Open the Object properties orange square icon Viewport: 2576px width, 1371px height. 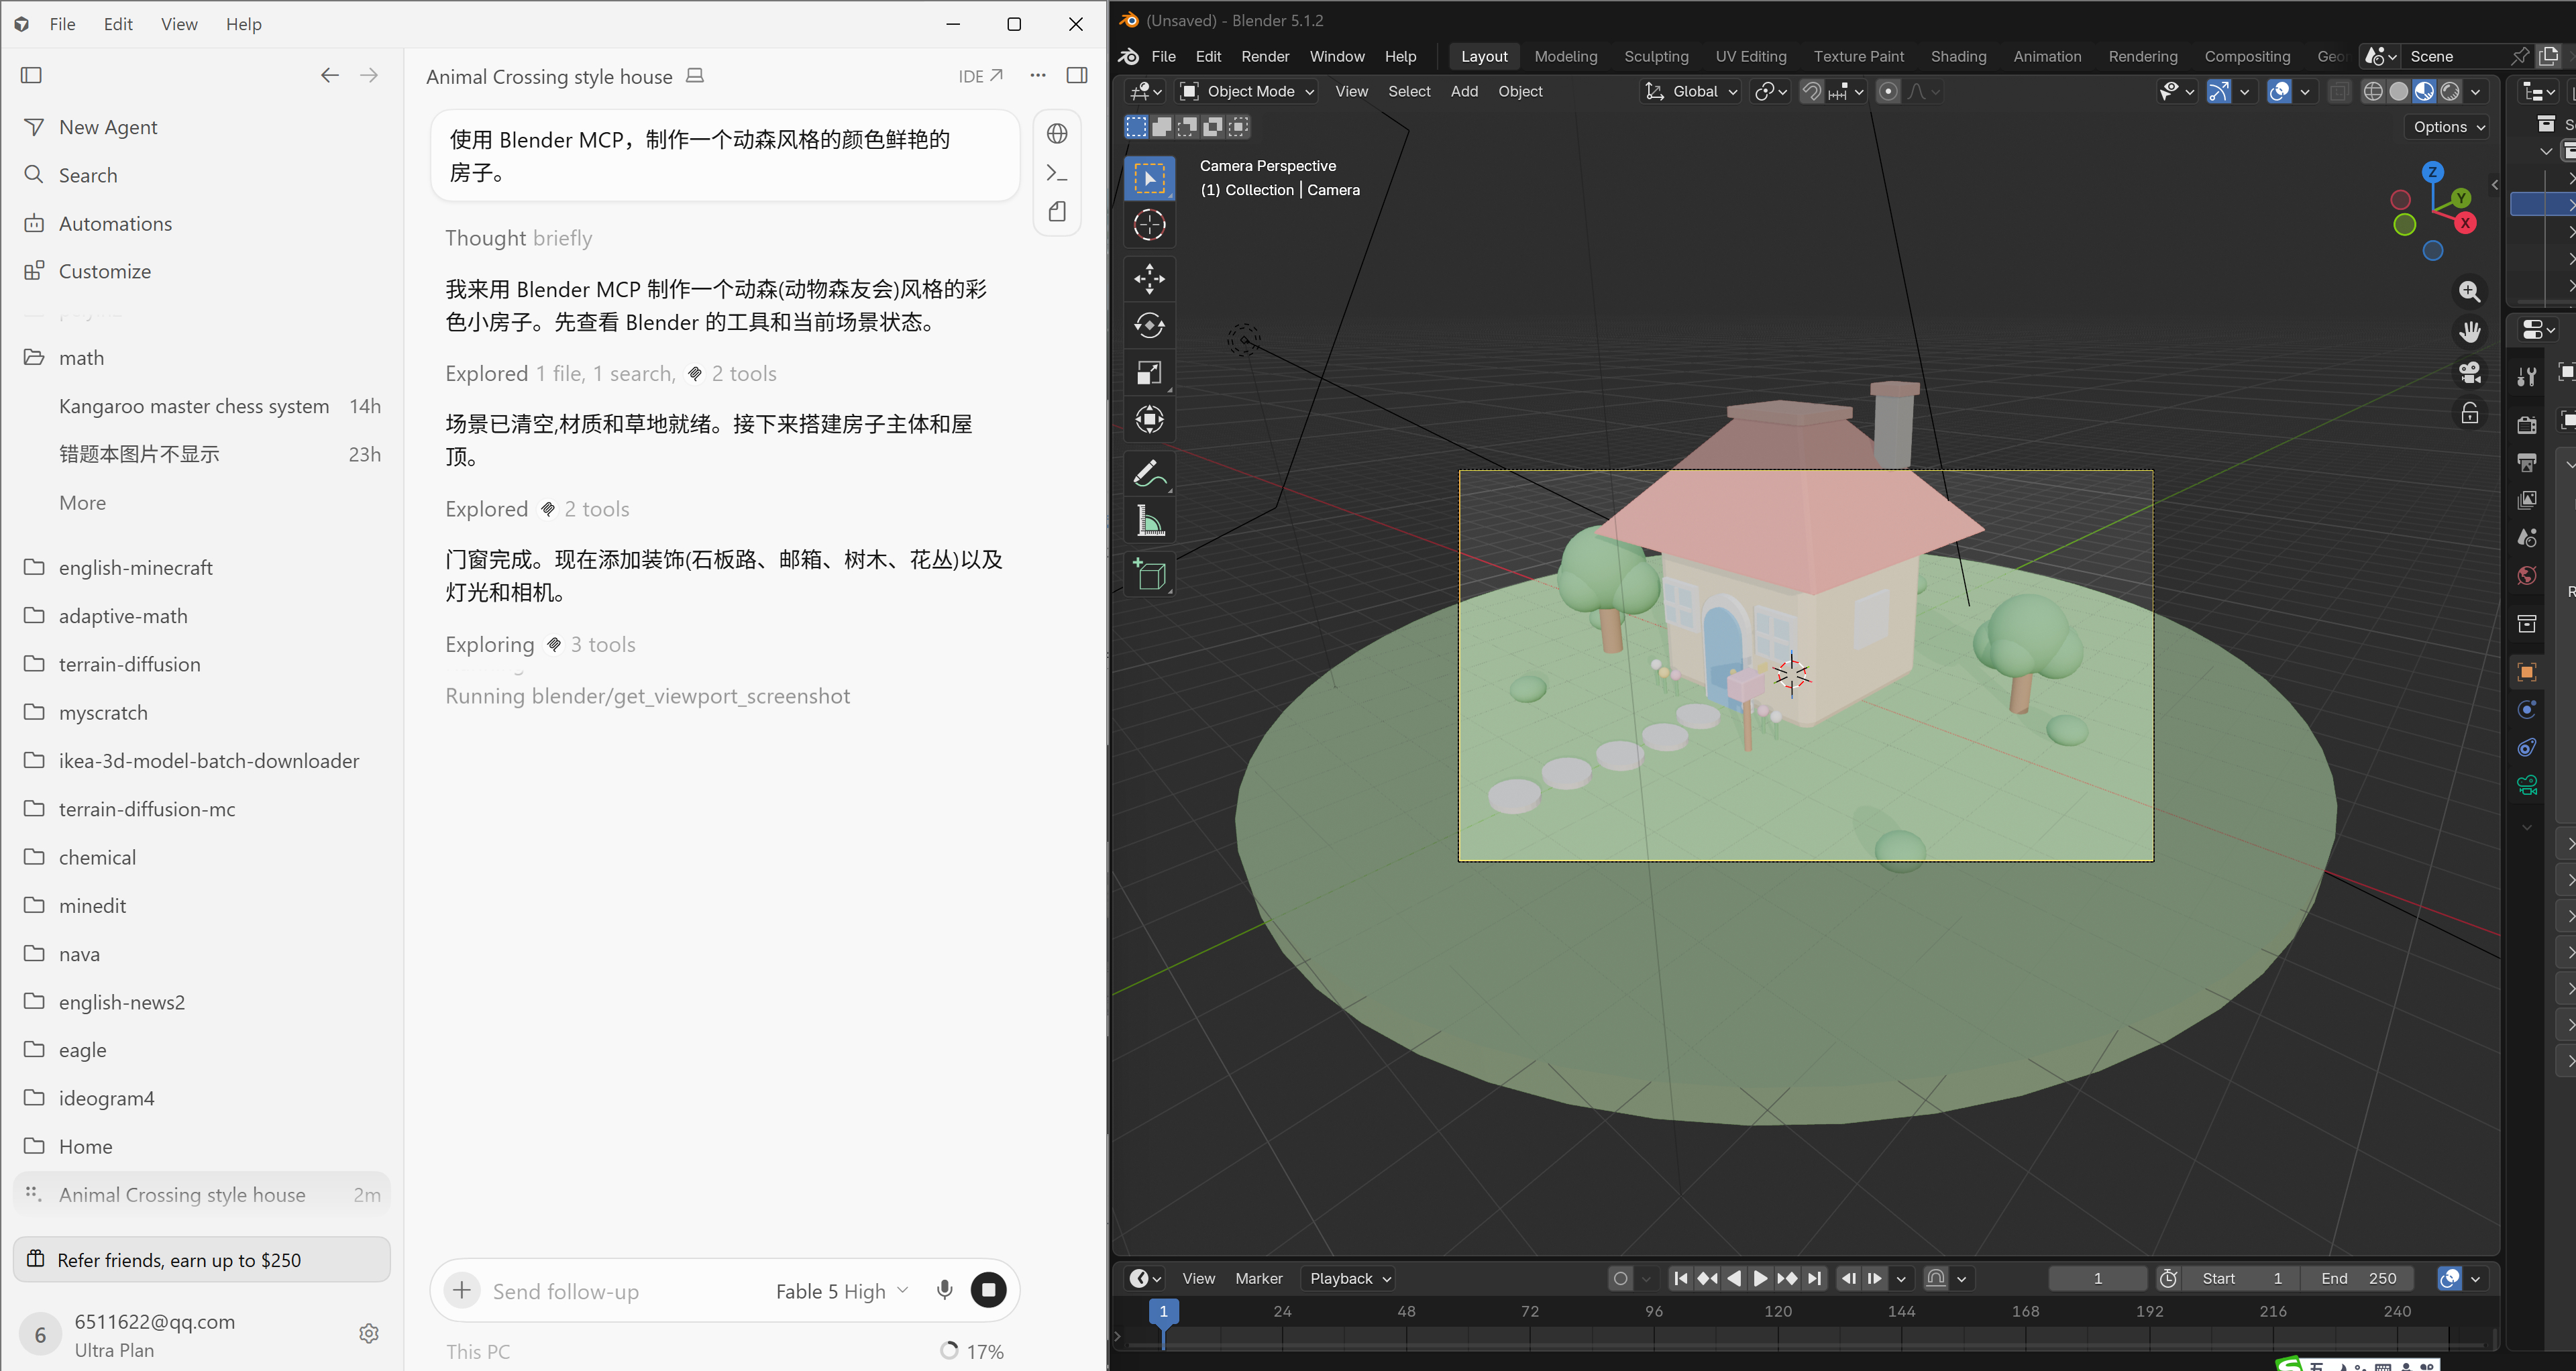2527,672
